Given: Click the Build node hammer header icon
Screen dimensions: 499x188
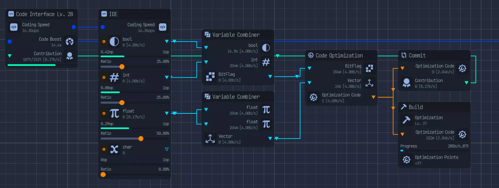Looking at the screenshot, I should (404, 107).
